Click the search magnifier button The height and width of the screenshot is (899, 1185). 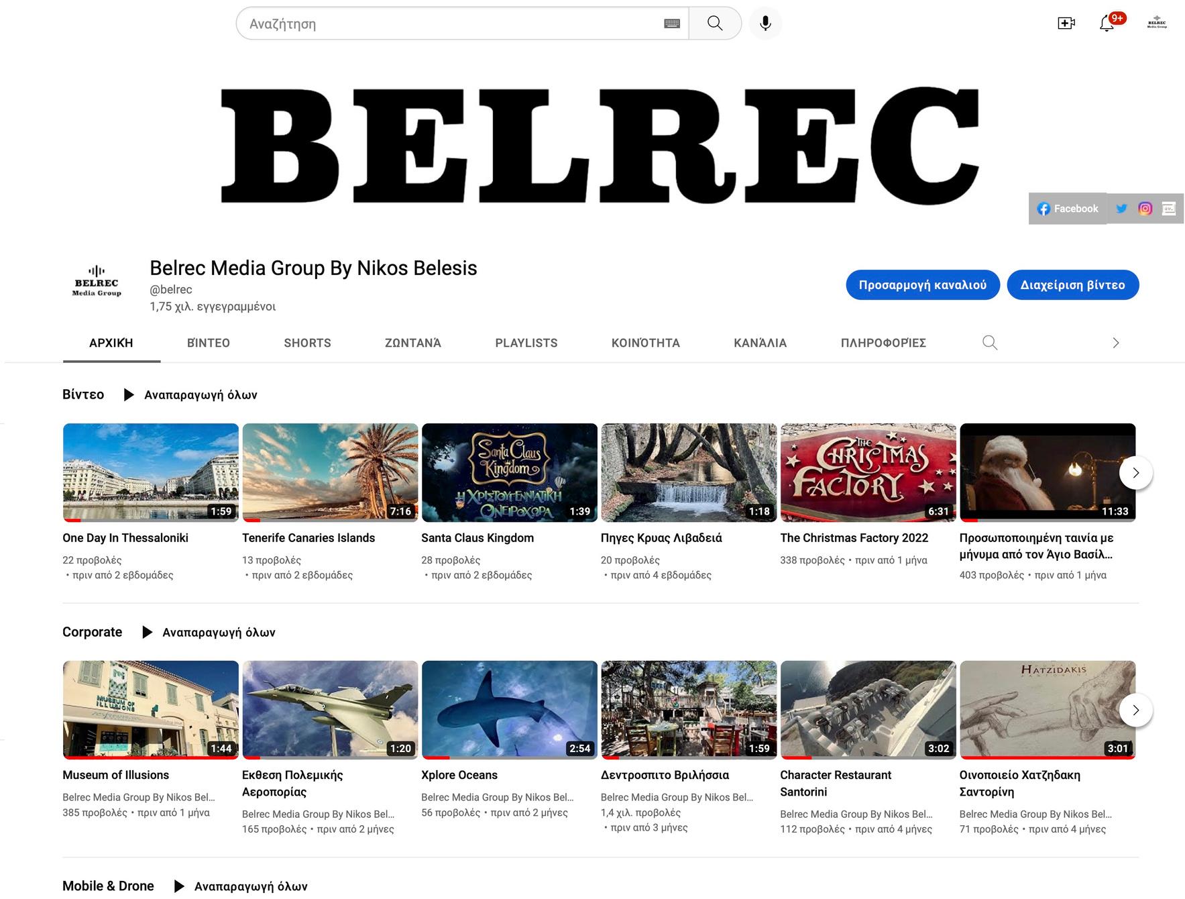pyautogui.click(x=715, y=23)
